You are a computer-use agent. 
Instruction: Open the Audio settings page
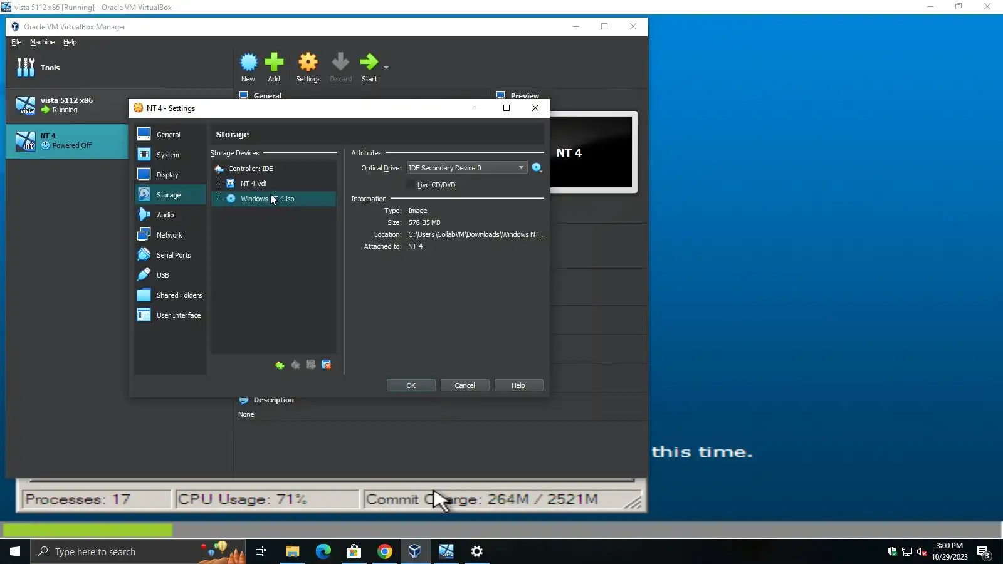[171, 215]
